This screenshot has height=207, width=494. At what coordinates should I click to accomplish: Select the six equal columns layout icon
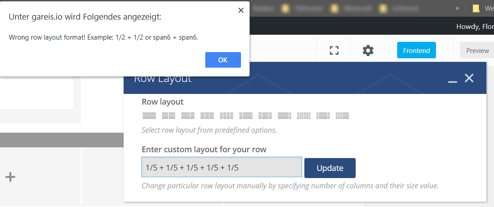pyautogui.click(x=304, y=116)
